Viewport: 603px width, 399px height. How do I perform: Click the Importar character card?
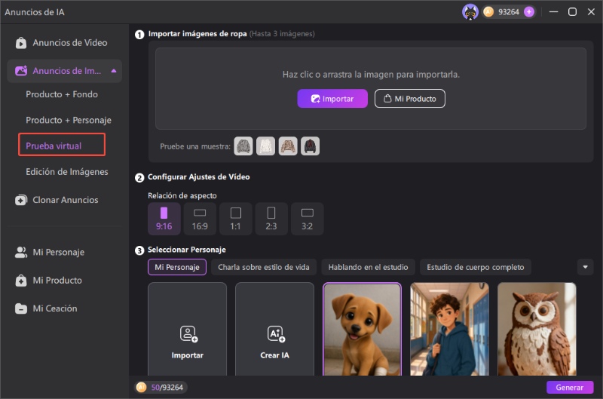point(187,329)
